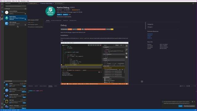Screen dimensions: 197x111
Task: Switch to the Problems panel tab
Action: [30, 86]
